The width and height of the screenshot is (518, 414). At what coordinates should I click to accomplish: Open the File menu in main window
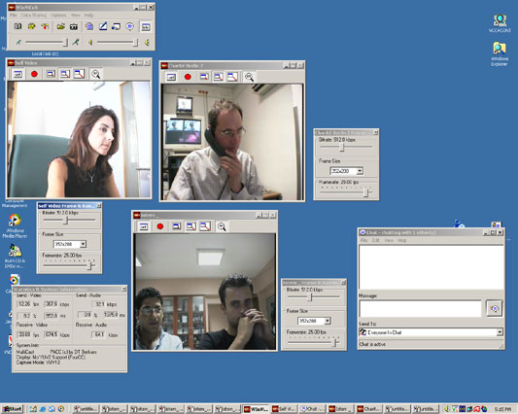coord(14,16)
